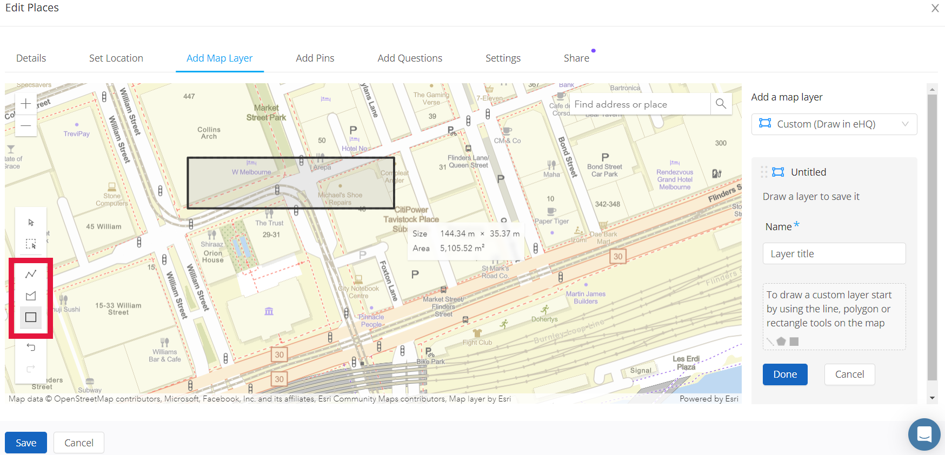The width and height of the screenshot is (945, 455).
Task: Open the Add Questions tab
Action: (410, 58)
